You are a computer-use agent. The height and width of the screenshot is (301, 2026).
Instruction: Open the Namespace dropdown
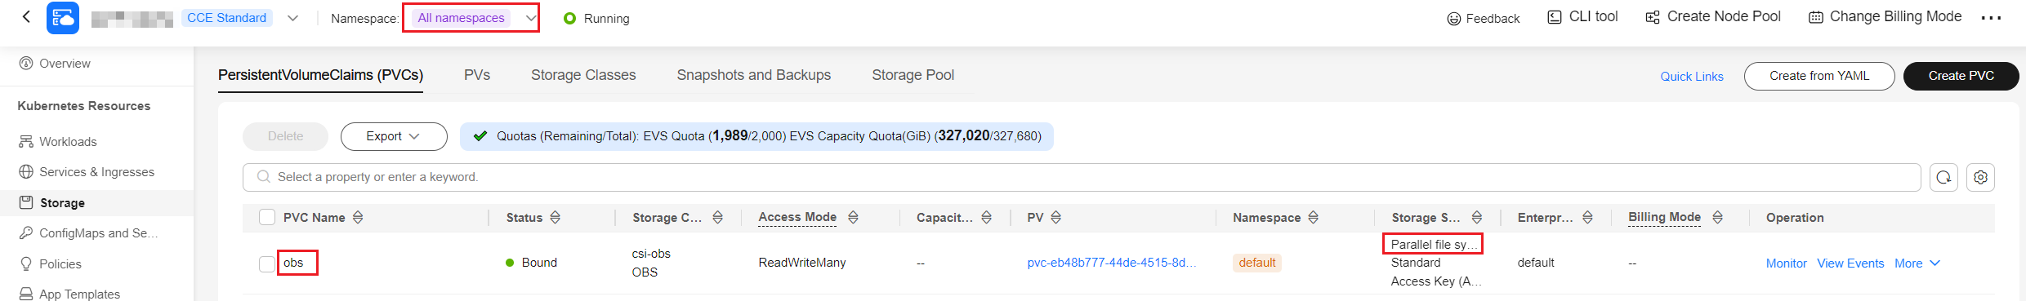pyautogui.click(x=471, y=18)
